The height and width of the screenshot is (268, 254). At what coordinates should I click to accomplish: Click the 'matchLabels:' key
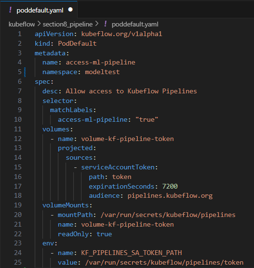73,110
